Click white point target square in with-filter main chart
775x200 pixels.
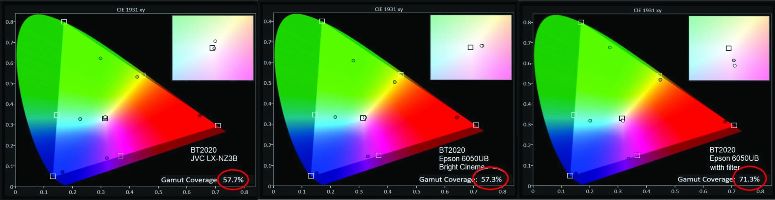622,118
